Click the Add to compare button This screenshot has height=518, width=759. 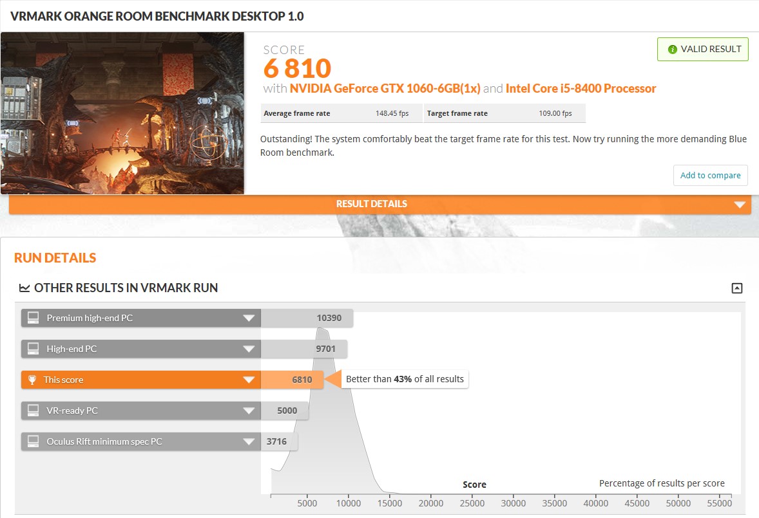click(x=710, y=176)
